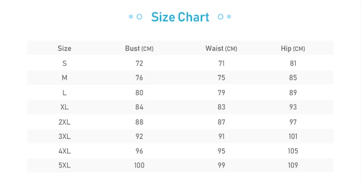
Task: Click waist value 91 for size 3XL
Action: (221, 136)
